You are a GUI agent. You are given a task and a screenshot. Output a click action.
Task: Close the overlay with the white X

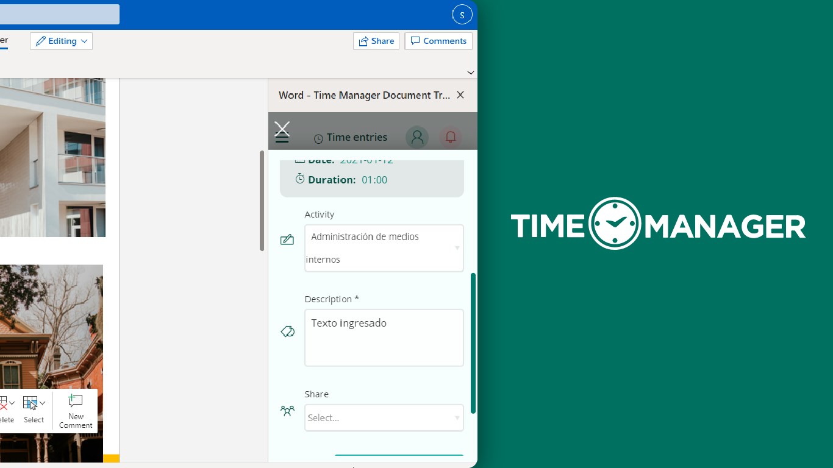point(282,128)
